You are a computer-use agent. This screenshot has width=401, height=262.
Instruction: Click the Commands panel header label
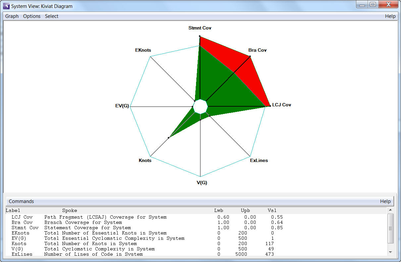(21, 201)
